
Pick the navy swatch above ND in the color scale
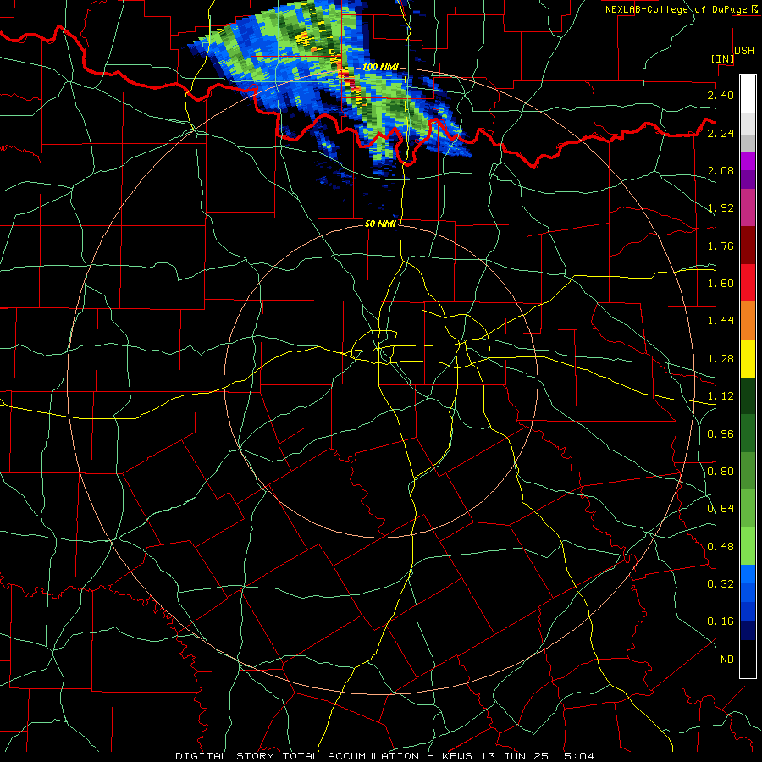tap(748, 631)
